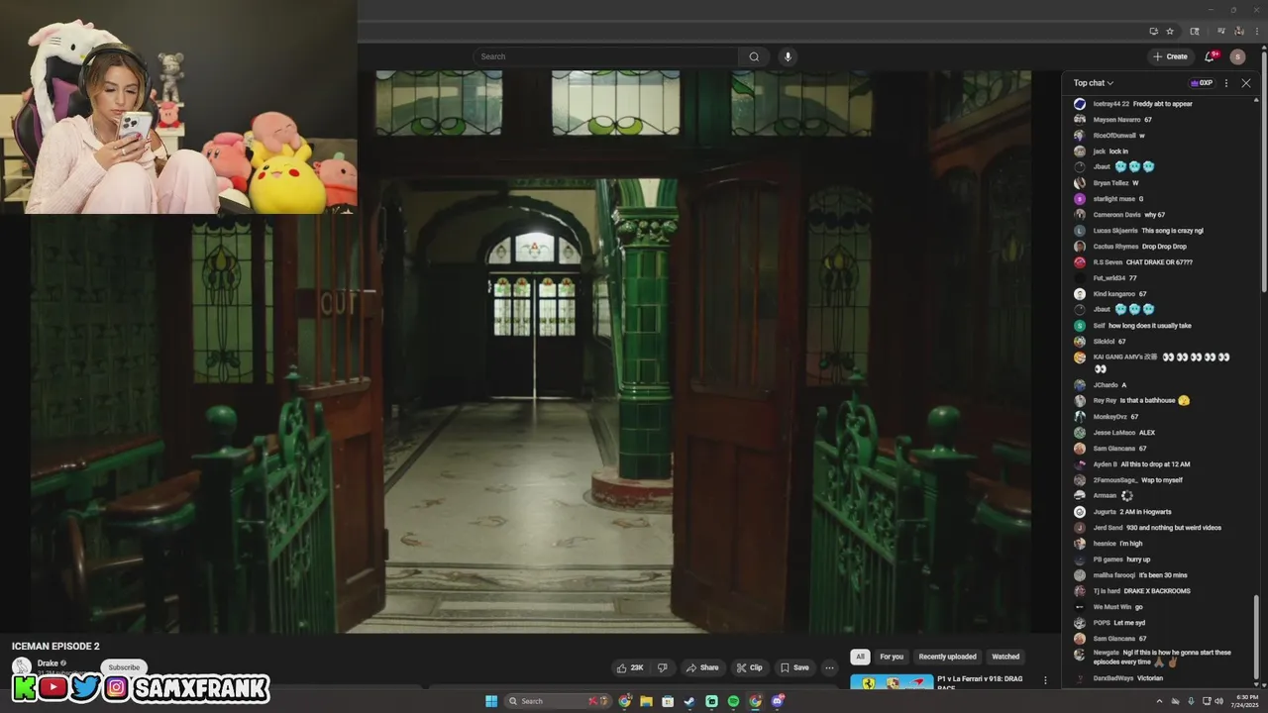Screen dimensions: 1268x713
Task: Focus the YouTube search field
Action: point(605,56)
